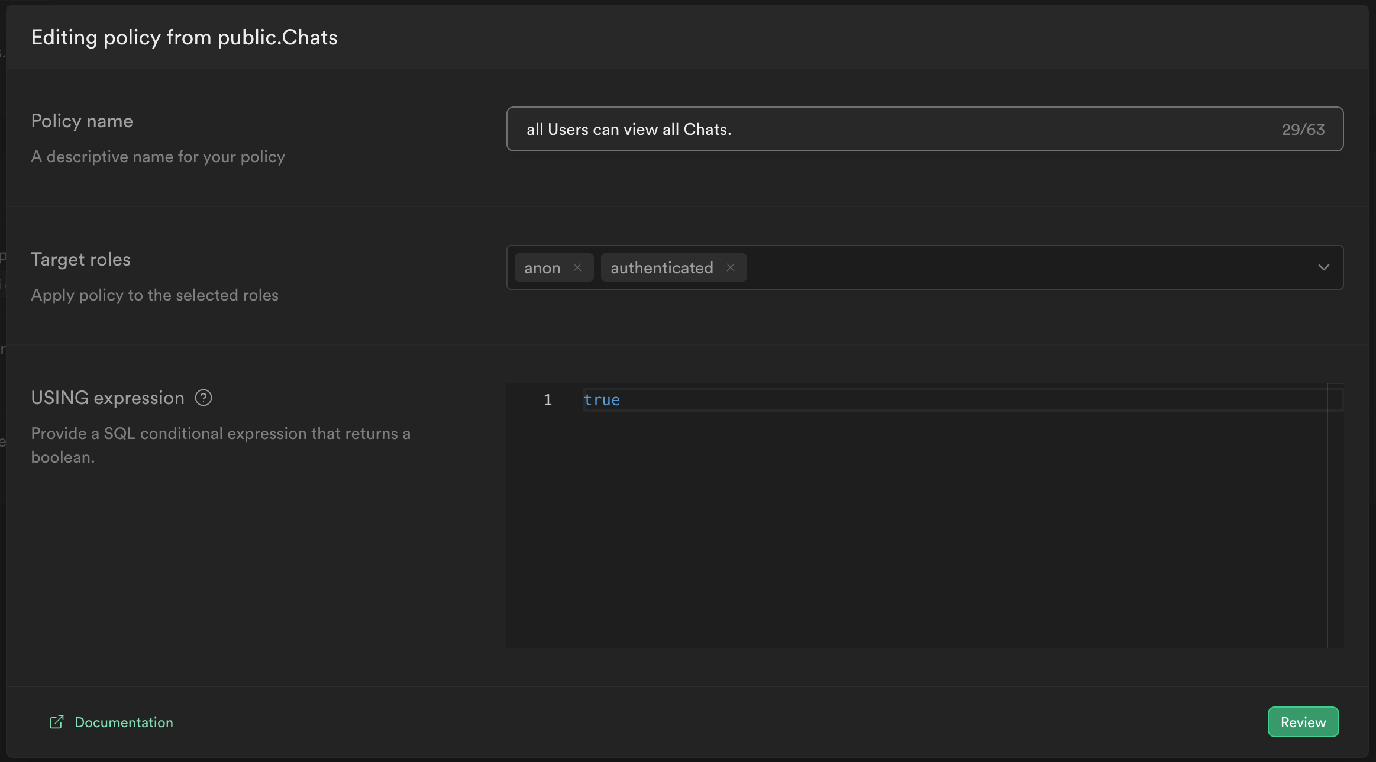Click the 'USING expression' label text

108,398
